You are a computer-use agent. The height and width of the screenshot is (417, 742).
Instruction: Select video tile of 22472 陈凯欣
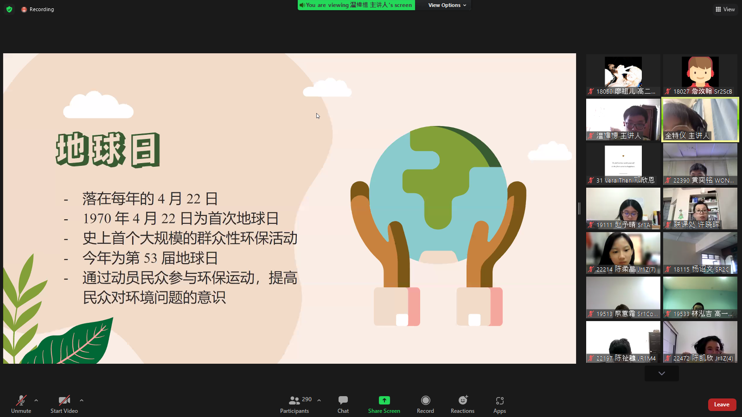[x=700, y=342]
